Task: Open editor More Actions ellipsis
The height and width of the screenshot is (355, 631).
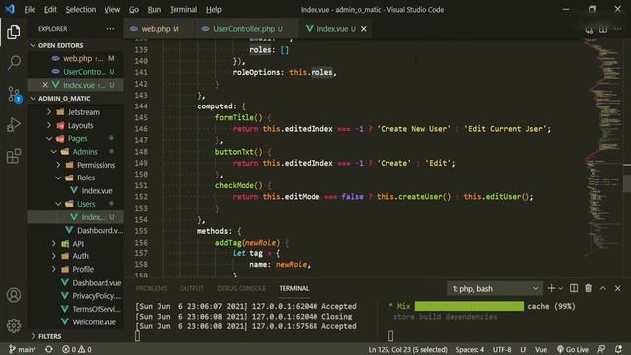Action: 618,29
